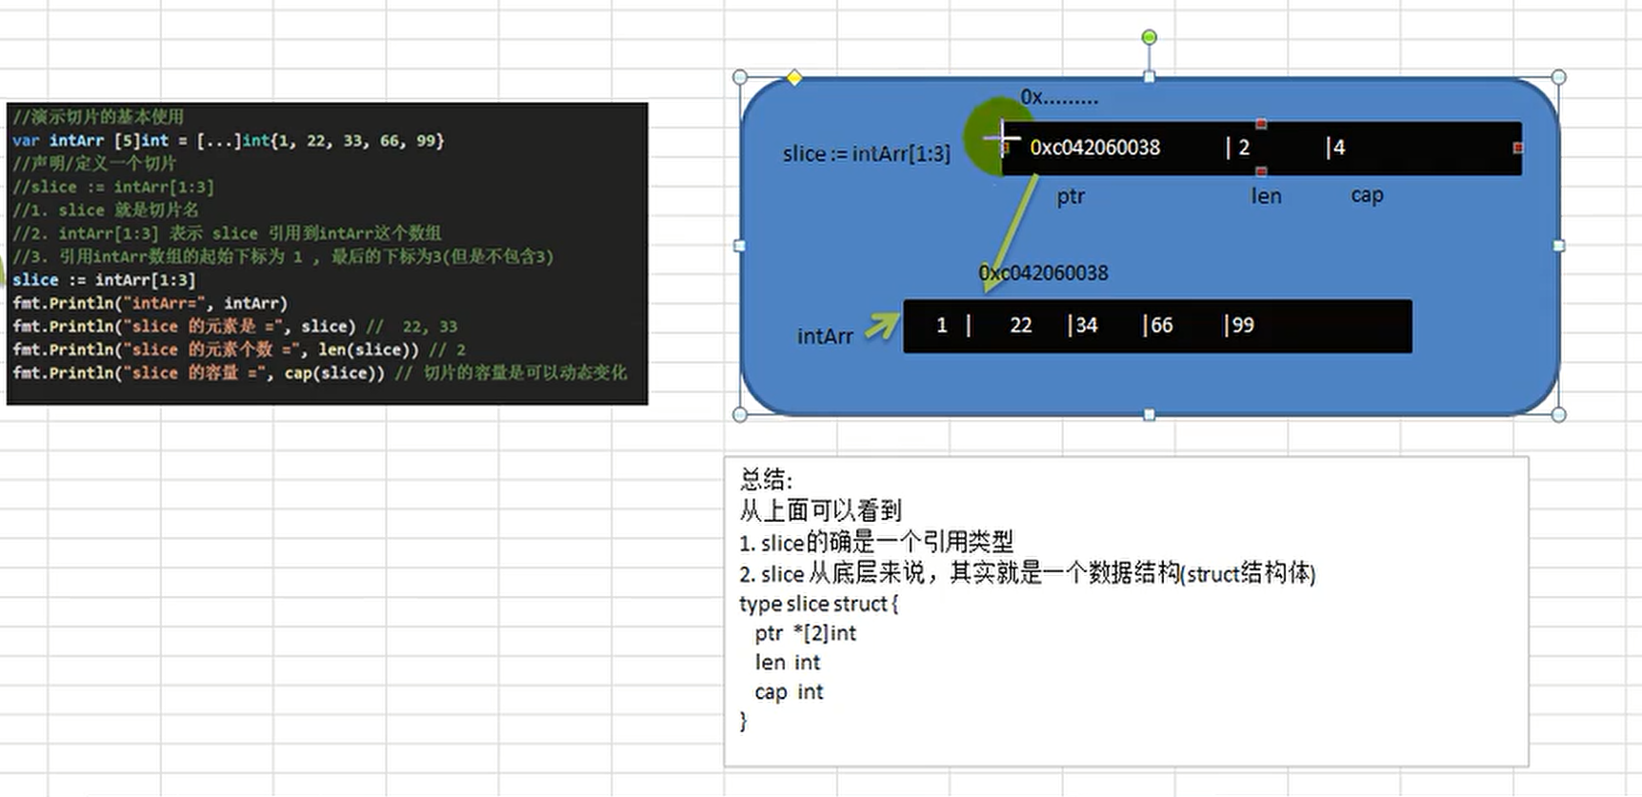Click the line '1. slice的确是一个引用类型'
Screen dimensions: 1642x797
tap(876, 542)
